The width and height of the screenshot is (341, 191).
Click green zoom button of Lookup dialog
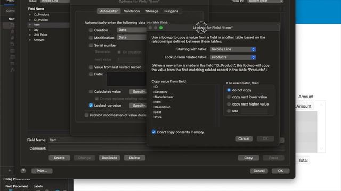pos(161,28)
